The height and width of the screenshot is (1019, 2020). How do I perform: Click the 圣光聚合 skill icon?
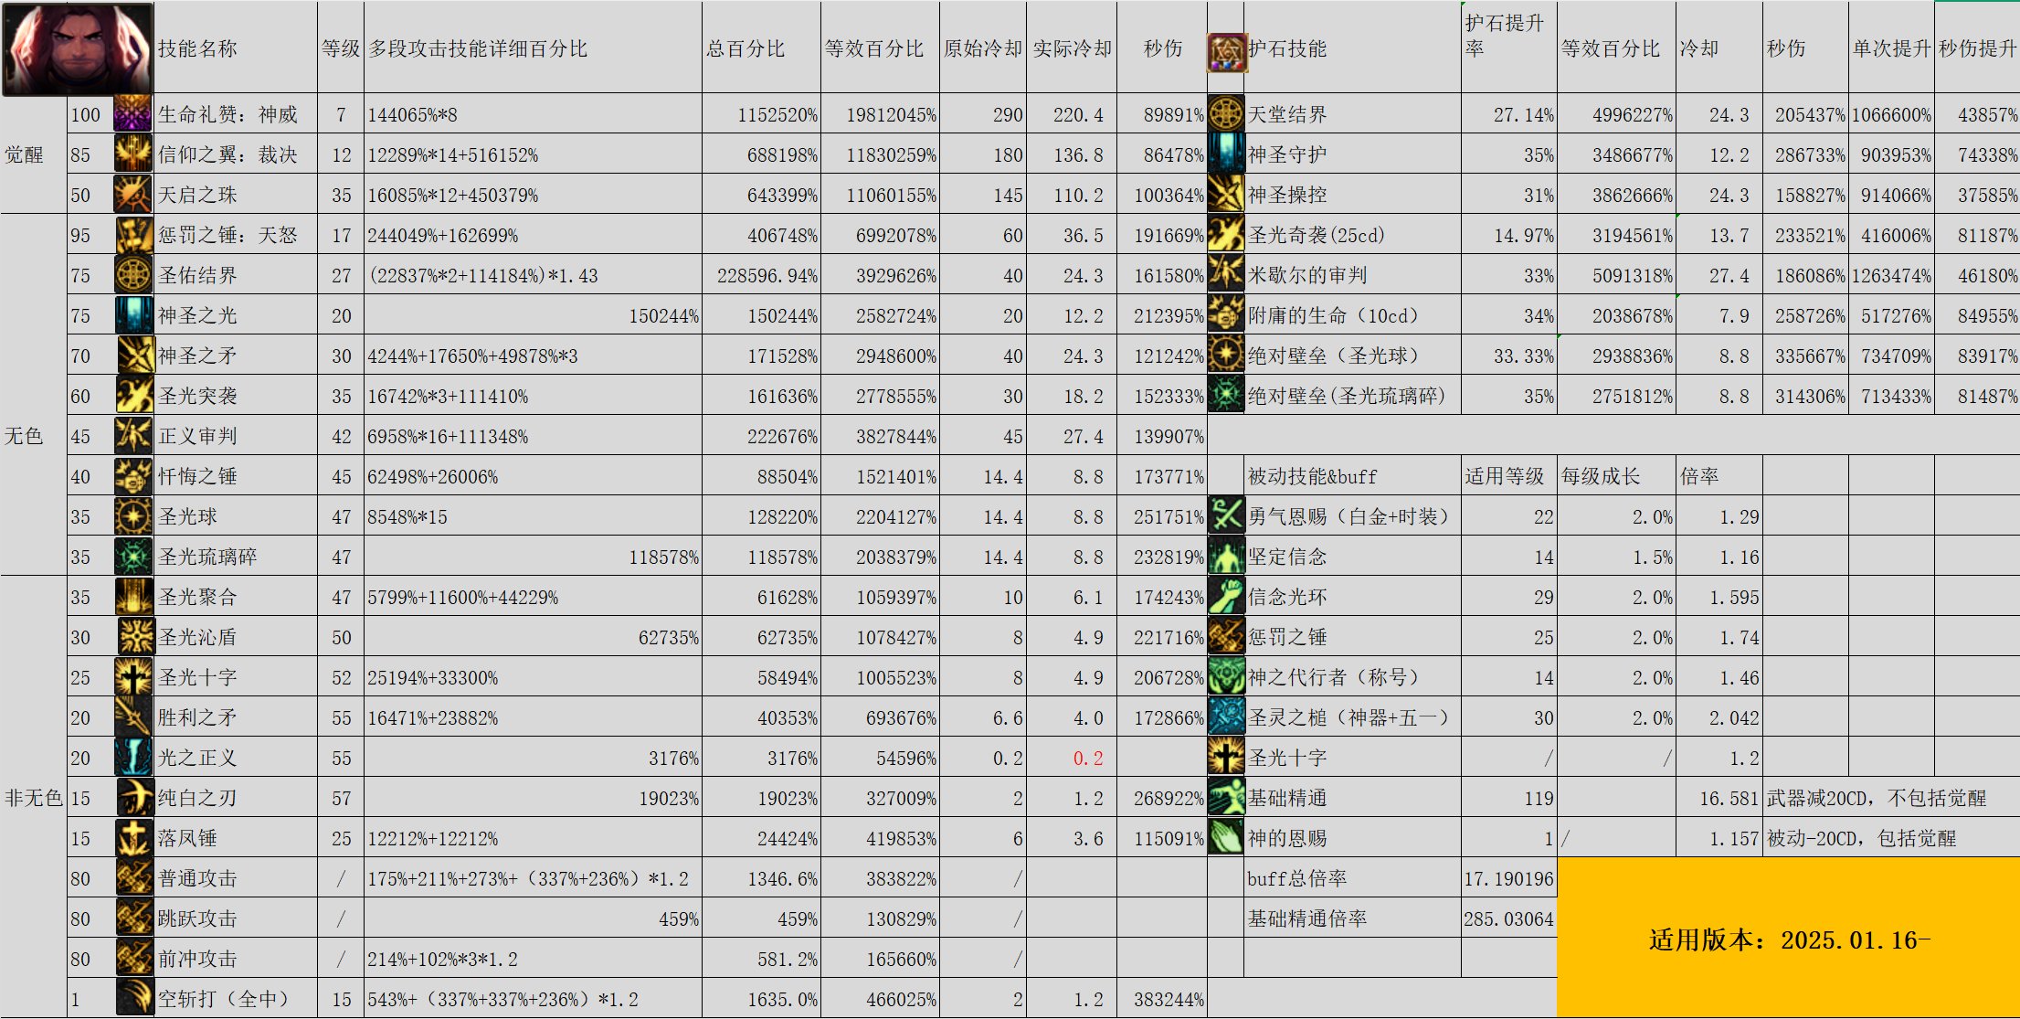point(133,597)
